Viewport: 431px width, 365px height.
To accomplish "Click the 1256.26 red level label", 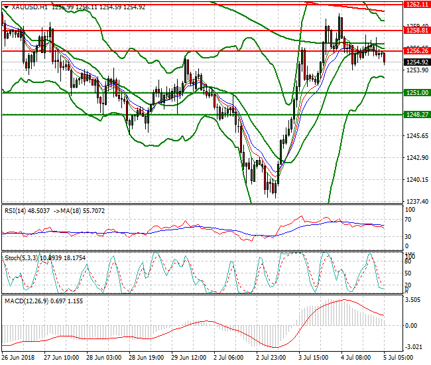I will point(417,50).
